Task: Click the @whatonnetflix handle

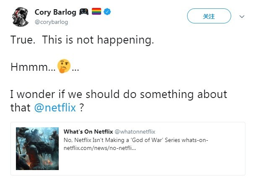Action: pyautogui.click(x=135, y=132)
